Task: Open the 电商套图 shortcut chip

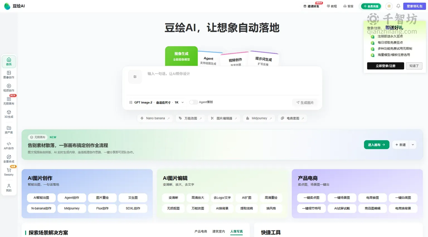Action: point(292,118)
